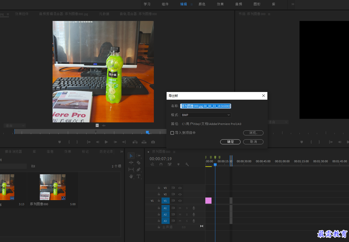Select the Slip tool
349x242 pixels.
131,169
